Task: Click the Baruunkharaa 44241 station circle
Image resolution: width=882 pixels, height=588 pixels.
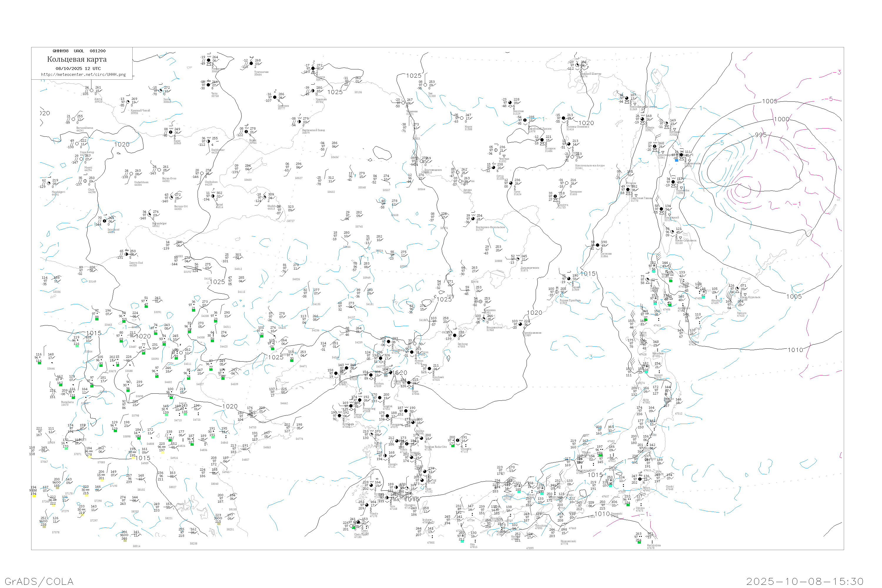Action: [73, 119]
